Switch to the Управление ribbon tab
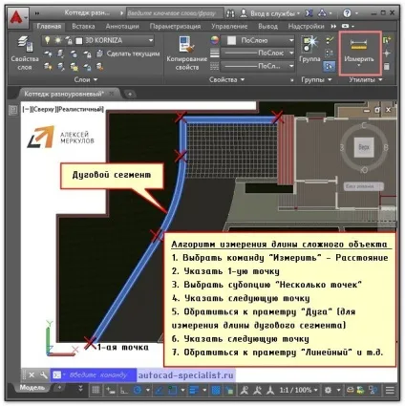Image resolution: width=405 pixels, height=406 pixels. pyautogui.click(x=229, y=27)
